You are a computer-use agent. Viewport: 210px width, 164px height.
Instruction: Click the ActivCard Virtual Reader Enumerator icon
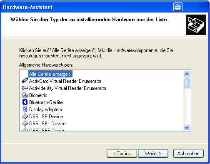25,81
